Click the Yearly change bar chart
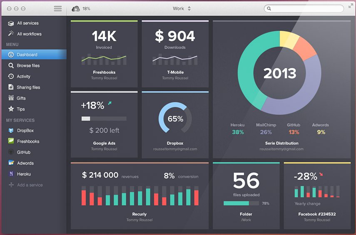 317,191
